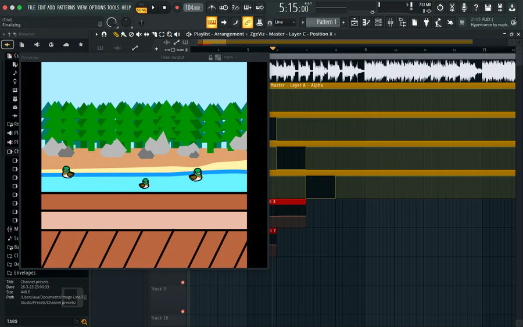This screenshot has width=523, height=327.
Task: Click the plus button beside Pattern 1
Action: click(343, 22)
